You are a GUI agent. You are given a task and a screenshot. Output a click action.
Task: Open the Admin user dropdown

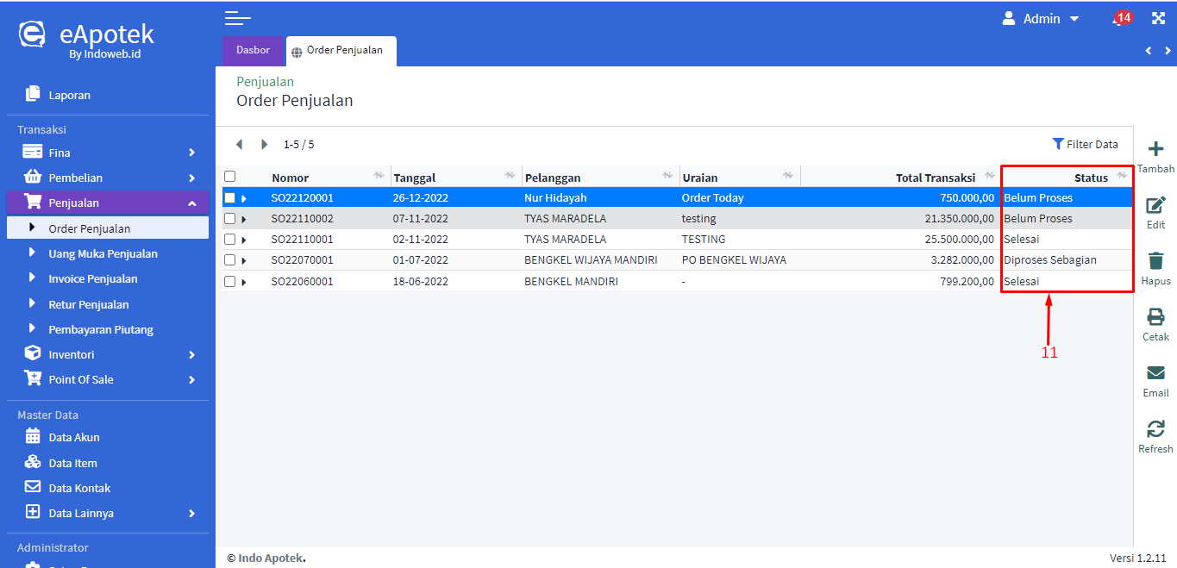pos(1040,19)
